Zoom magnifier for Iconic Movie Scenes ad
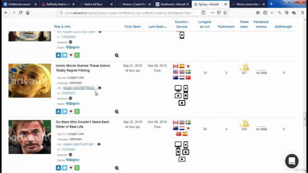 (x=116, y=111)
